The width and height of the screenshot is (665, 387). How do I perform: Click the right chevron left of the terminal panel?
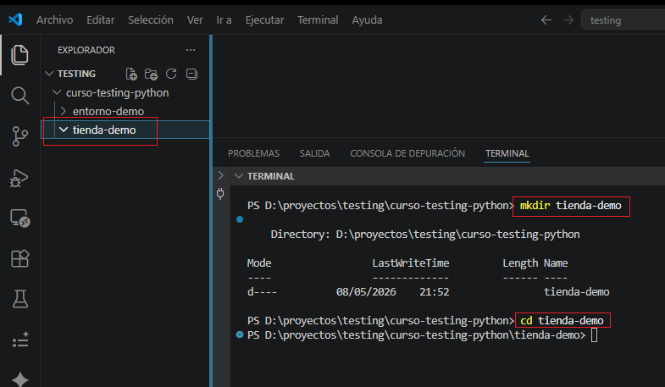click(x=220, y=175)
